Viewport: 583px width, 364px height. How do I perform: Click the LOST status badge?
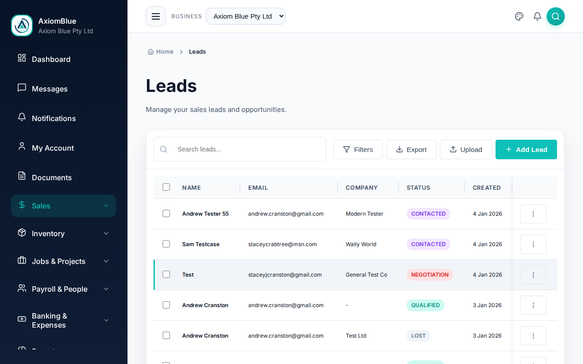[x=419, y=336]
